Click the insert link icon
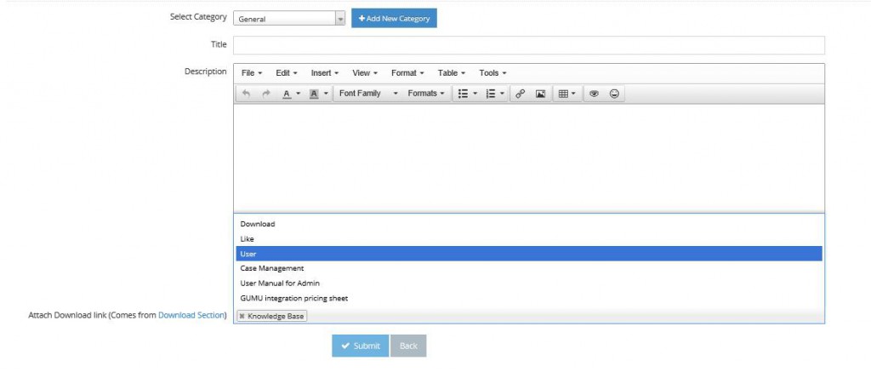This screenshot has width=871, height=372. tap(521, 94)
